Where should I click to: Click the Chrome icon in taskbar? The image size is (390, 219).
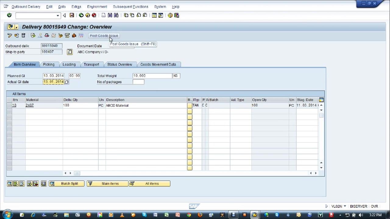pos(189,215)
